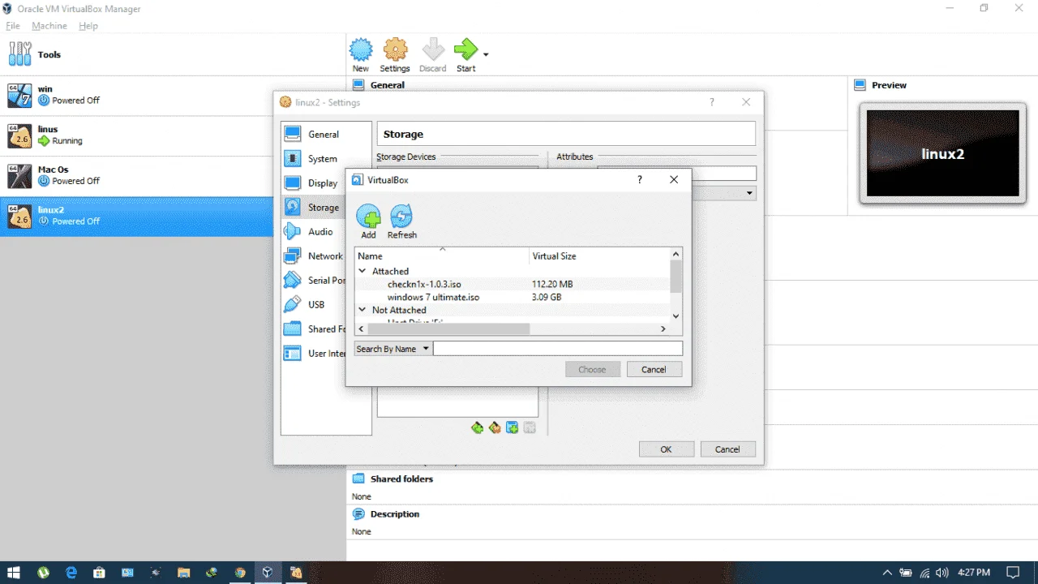
Task: Select the Serial Ports settings category
Action: pyautogui.click(x=313, y=281)
